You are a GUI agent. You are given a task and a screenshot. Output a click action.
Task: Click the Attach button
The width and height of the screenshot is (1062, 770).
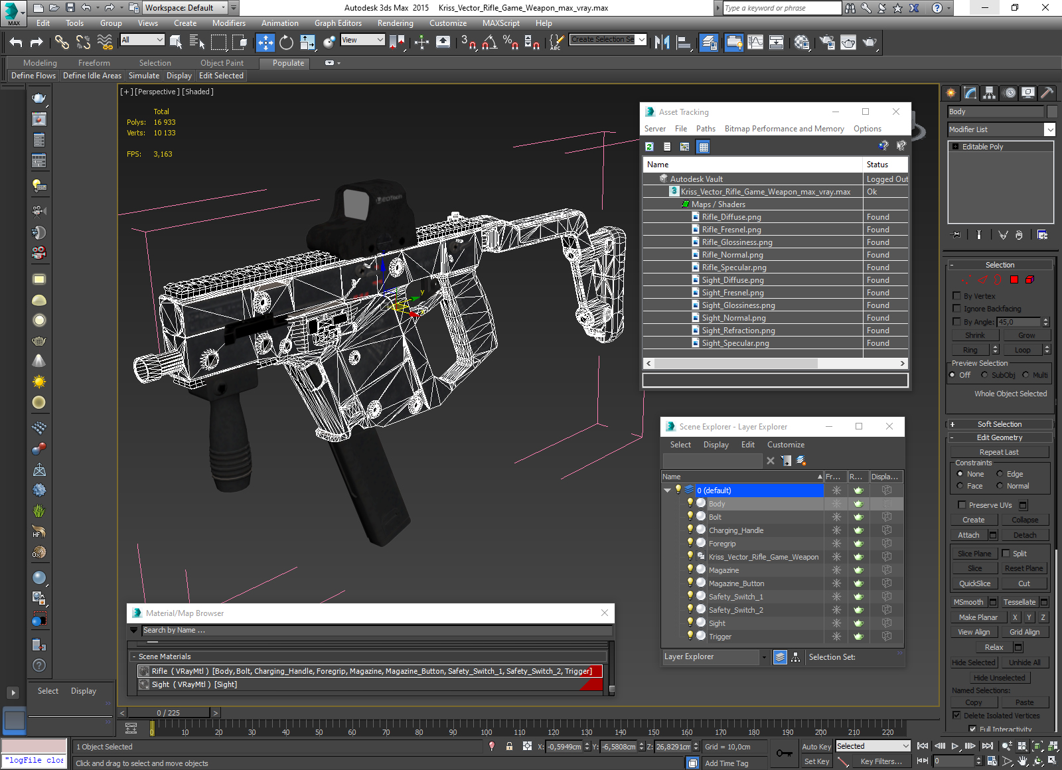[x=969, y=535]
